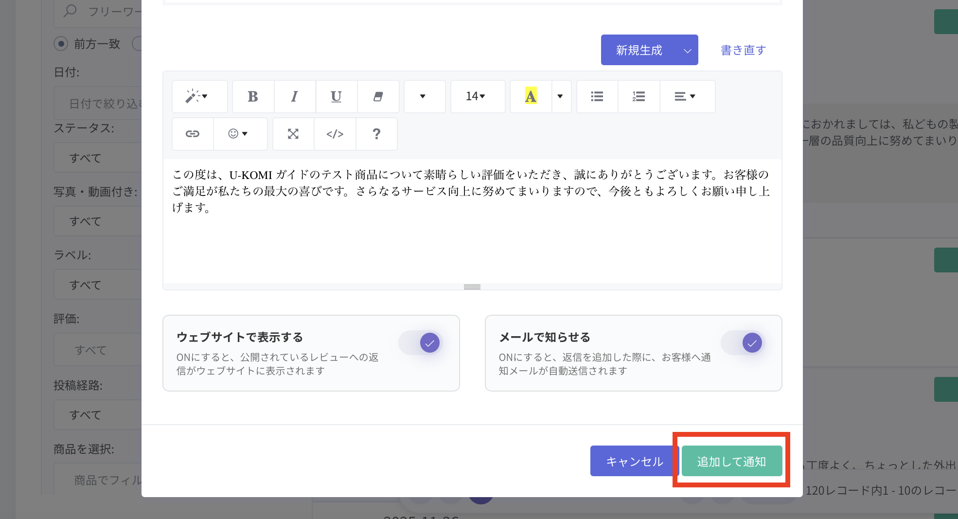This screenshot has height=519, width=958.
Task: Expand the paragraph alignment dropdown
Action: pyautogui.click(x=686, y=96)
